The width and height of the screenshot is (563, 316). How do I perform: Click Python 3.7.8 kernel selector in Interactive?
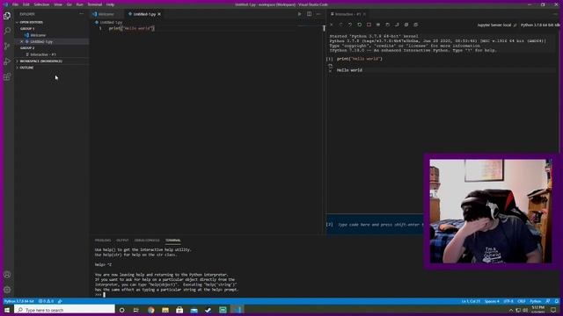pyautogui.click(x=540, y=25)
